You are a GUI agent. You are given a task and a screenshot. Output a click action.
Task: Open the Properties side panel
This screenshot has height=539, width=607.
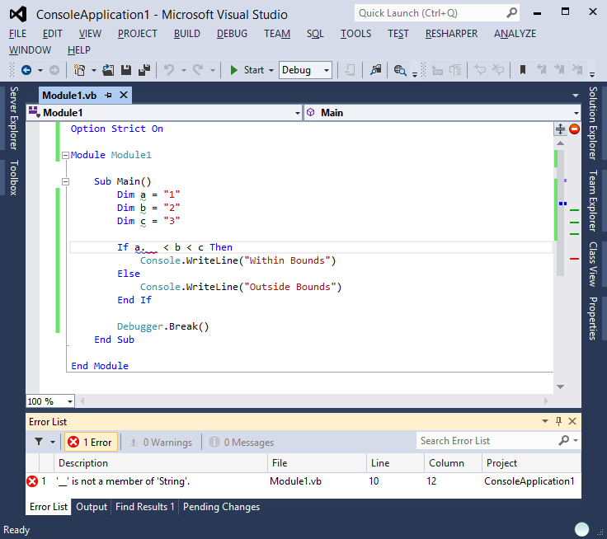coord(592,318)
